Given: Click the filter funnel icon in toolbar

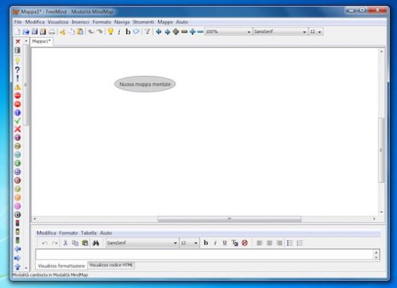Looking at the screenshot, I should (147, 31).
